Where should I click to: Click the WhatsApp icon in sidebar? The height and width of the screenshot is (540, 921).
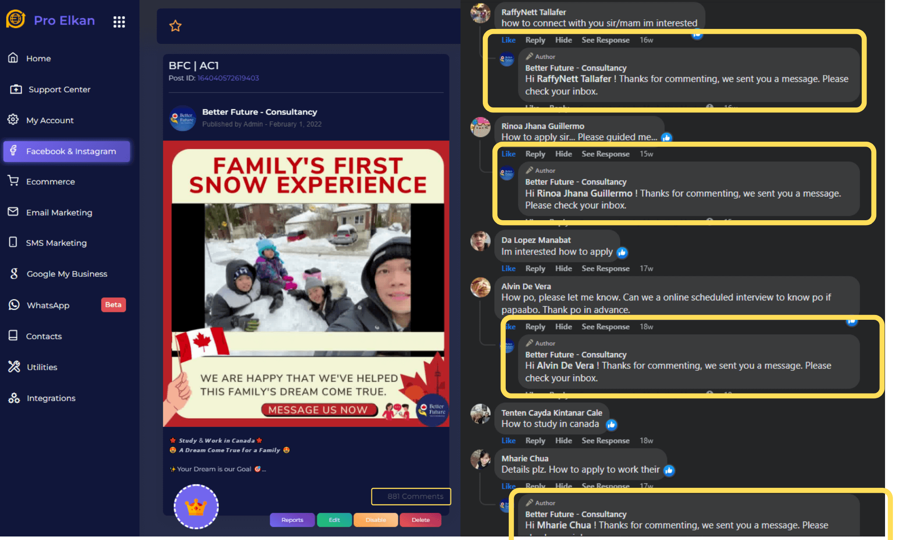14,305
